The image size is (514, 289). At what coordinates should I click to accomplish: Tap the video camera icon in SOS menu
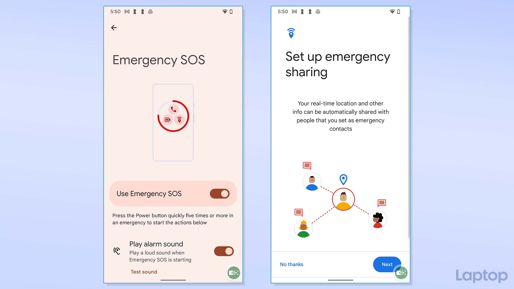pyautogui.click(x=167, y=120)
